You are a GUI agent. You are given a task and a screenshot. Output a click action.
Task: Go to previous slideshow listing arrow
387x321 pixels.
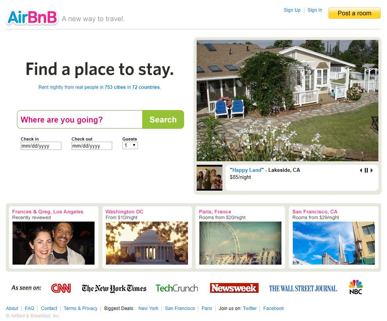click(361, 170)
